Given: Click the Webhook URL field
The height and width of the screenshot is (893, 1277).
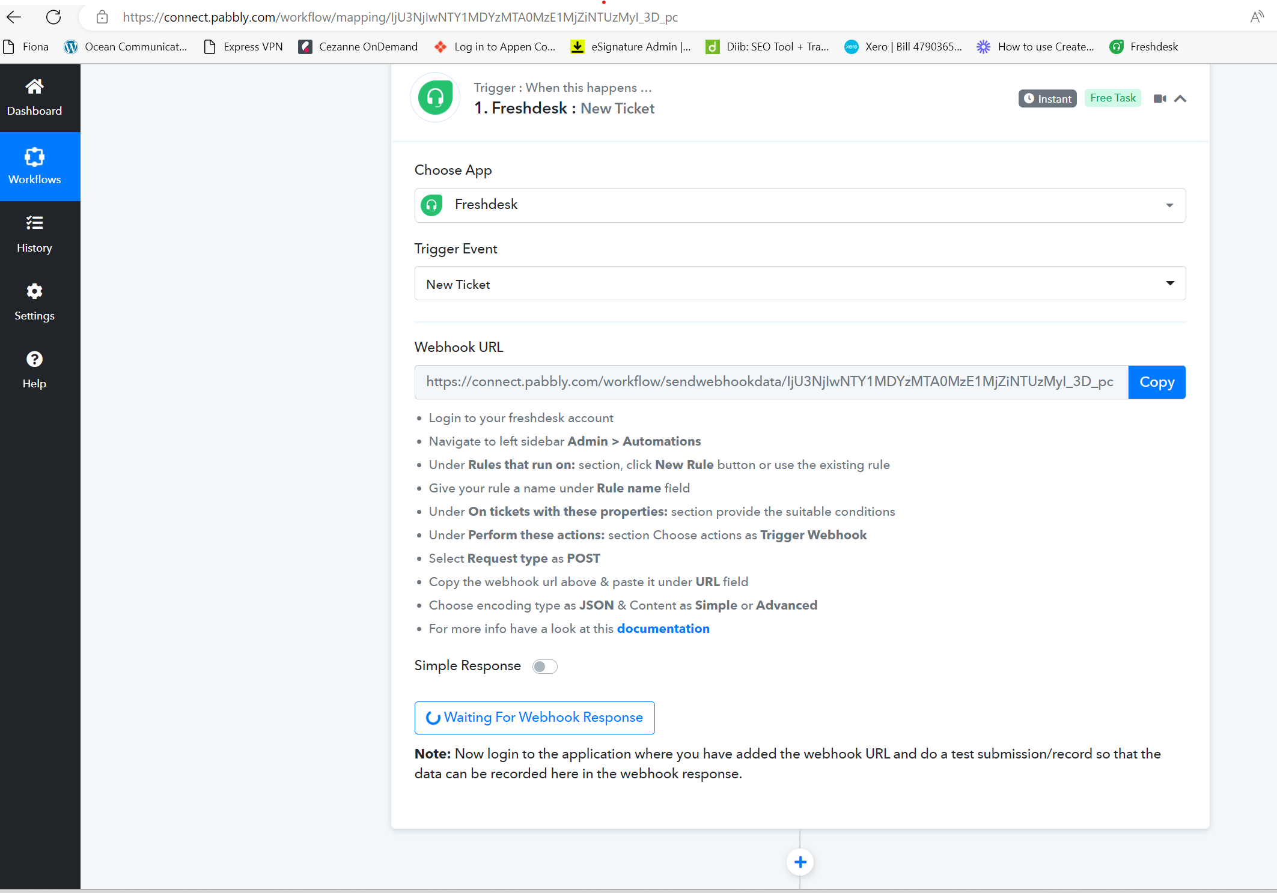Looking at the screenshot, I should (x=771, y=382).
